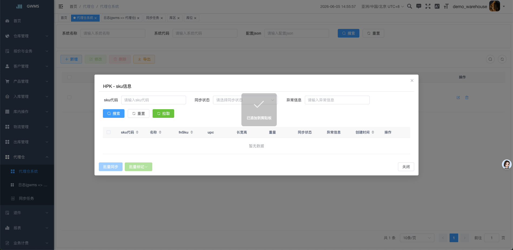Expand 库内操作 sidebar menu
Image resolution: width=513 pixels, height=250 pixels.
point(27,112)
